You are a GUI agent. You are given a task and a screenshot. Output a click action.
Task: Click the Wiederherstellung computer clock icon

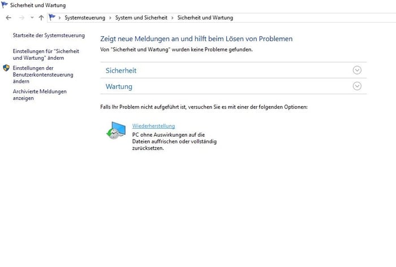[x=116, y=130]
